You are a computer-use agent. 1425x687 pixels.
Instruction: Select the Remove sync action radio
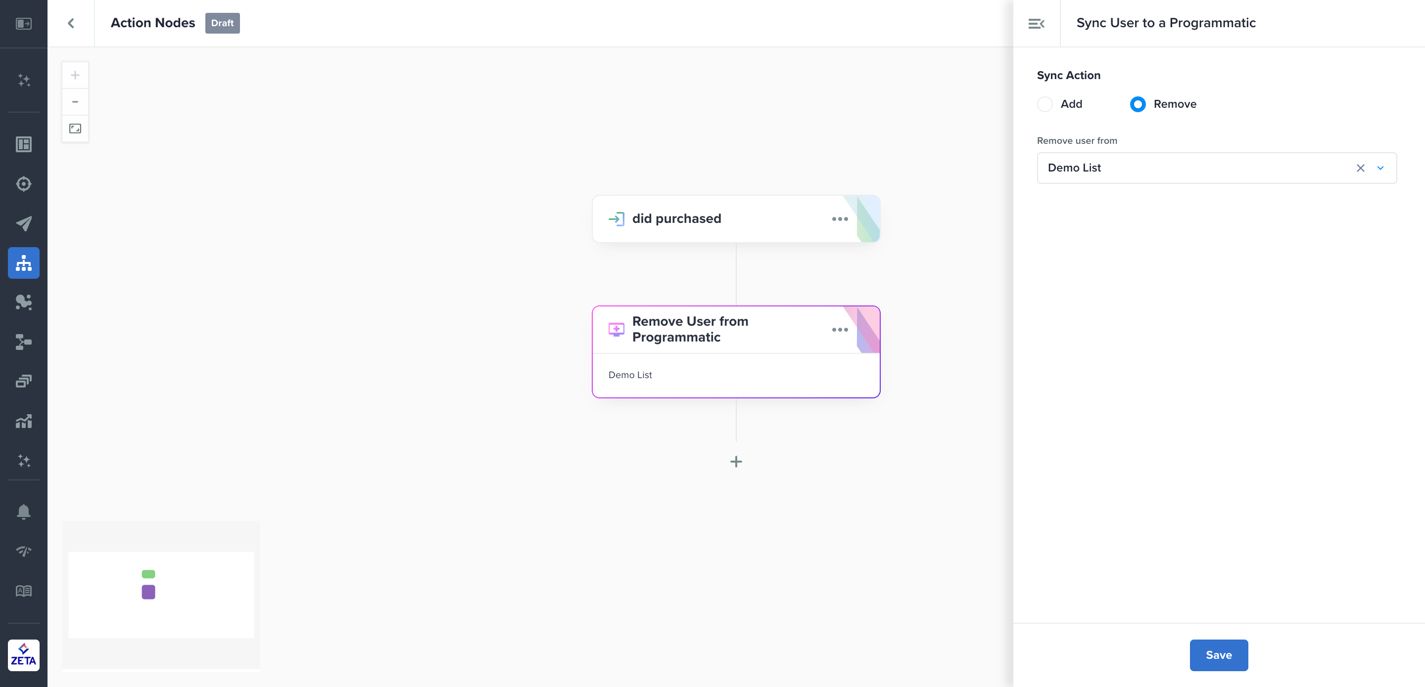tap(1138, 104)
